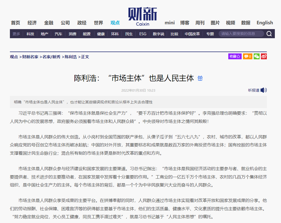This screenshot has width=281, height=223.
Task: Open the ESG category
Action: [143, 34]
